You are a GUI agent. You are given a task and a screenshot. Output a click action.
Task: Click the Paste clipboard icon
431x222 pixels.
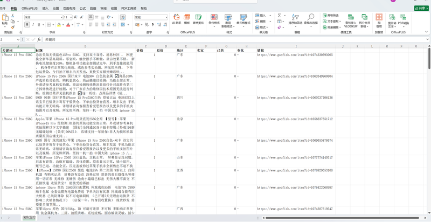(5, 17)
